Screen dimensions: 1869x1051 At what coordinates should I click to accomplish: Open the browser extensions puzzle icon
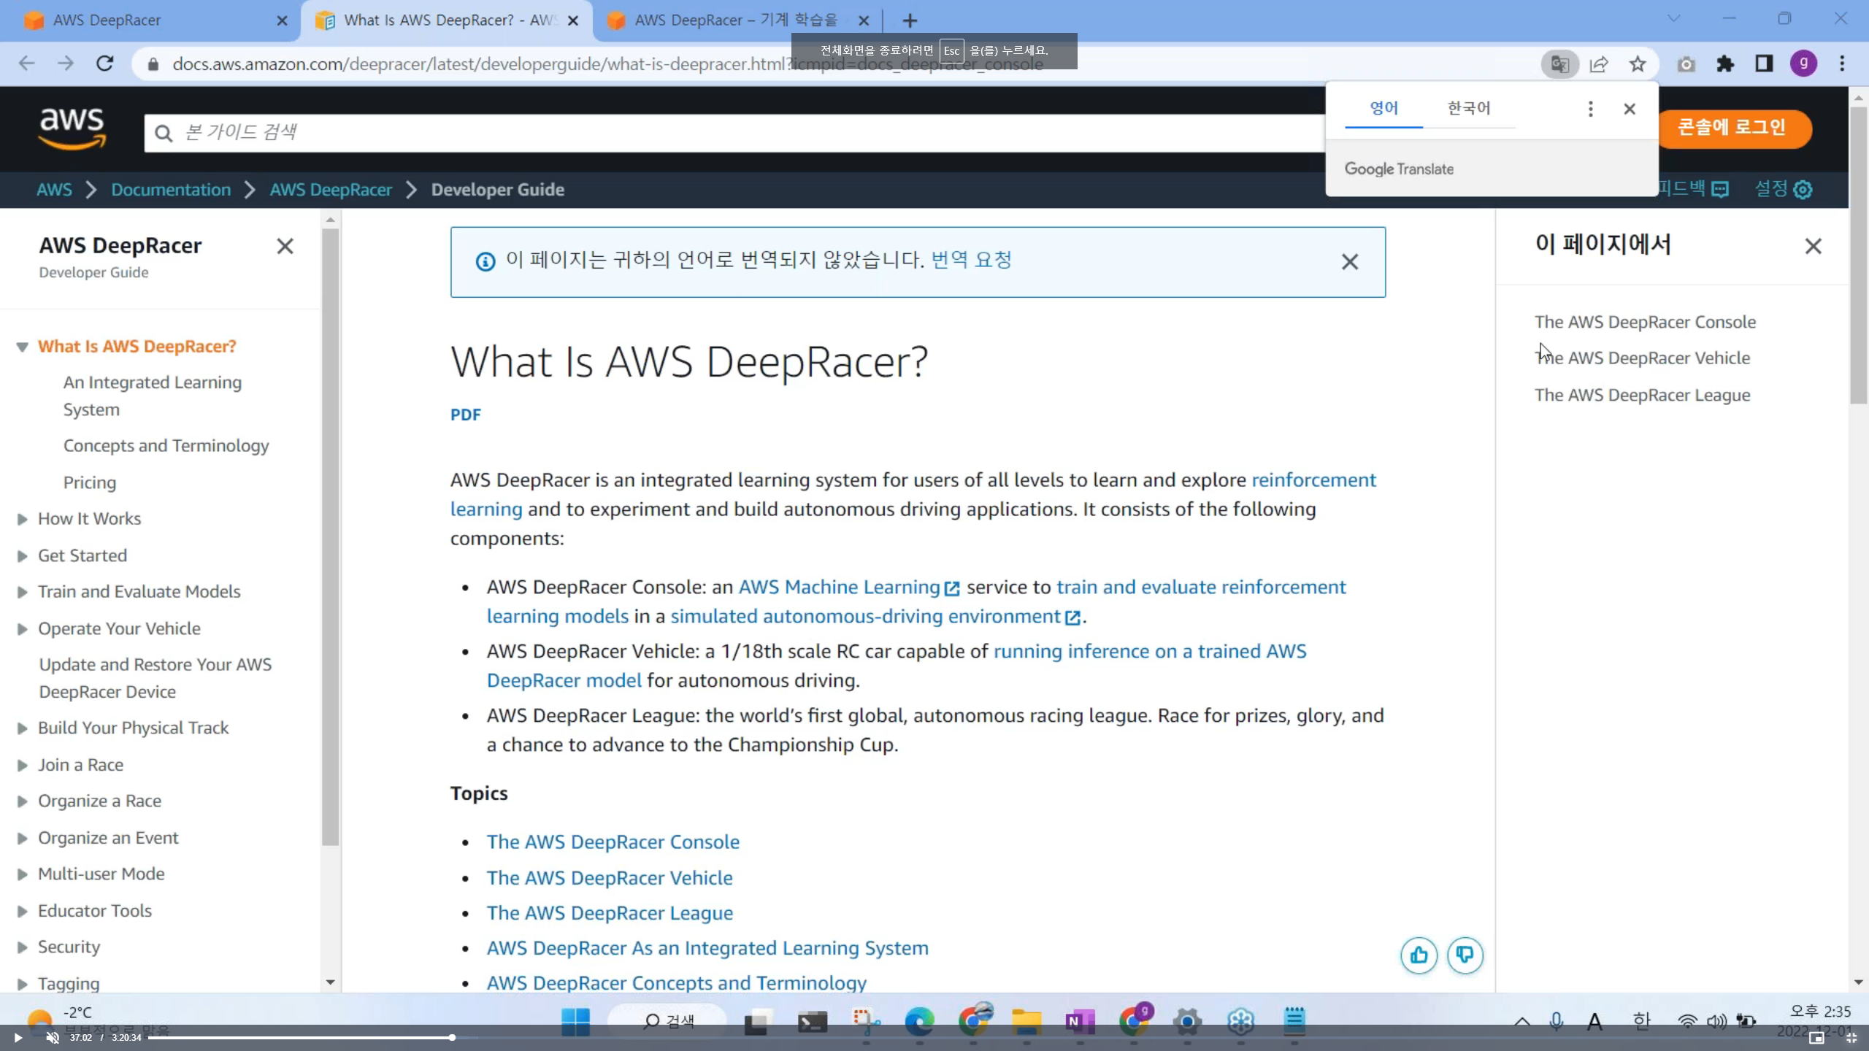(1725, 64)
